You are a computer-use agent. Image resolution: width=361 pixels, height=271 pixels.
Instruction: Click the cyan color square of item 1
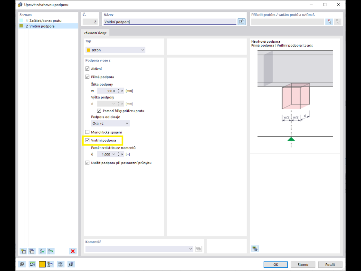(x=21, y=20)
